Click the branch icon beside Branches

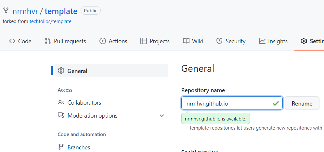click(x=61, y=147)
